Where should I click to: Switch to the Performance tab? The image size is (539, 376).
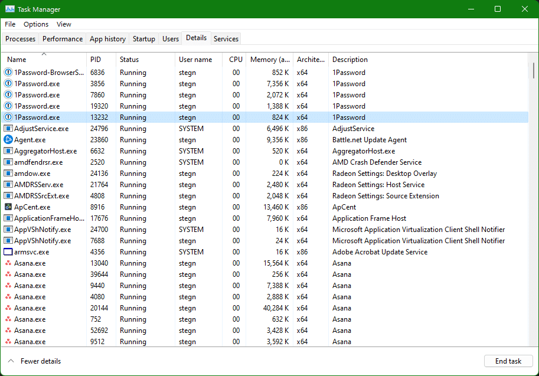63,39
